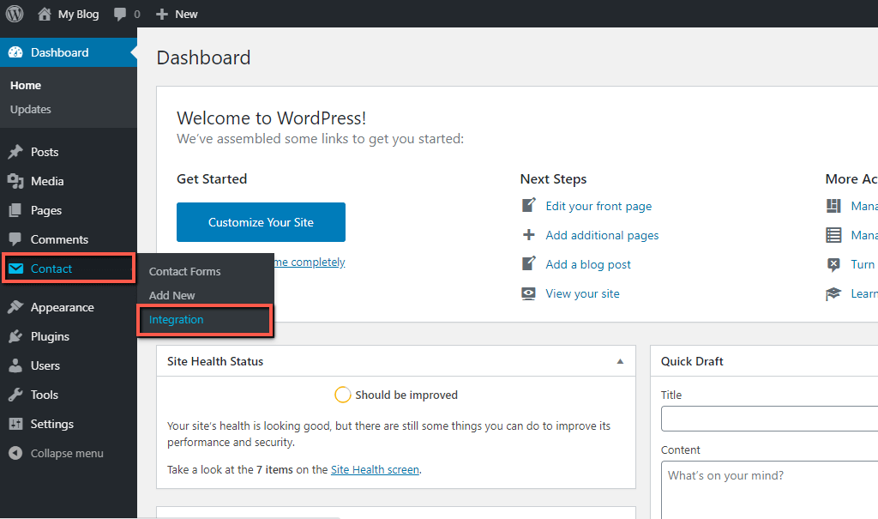
Task: Click the Appearance paintbrush icon
Action: [x=15, y=307]
